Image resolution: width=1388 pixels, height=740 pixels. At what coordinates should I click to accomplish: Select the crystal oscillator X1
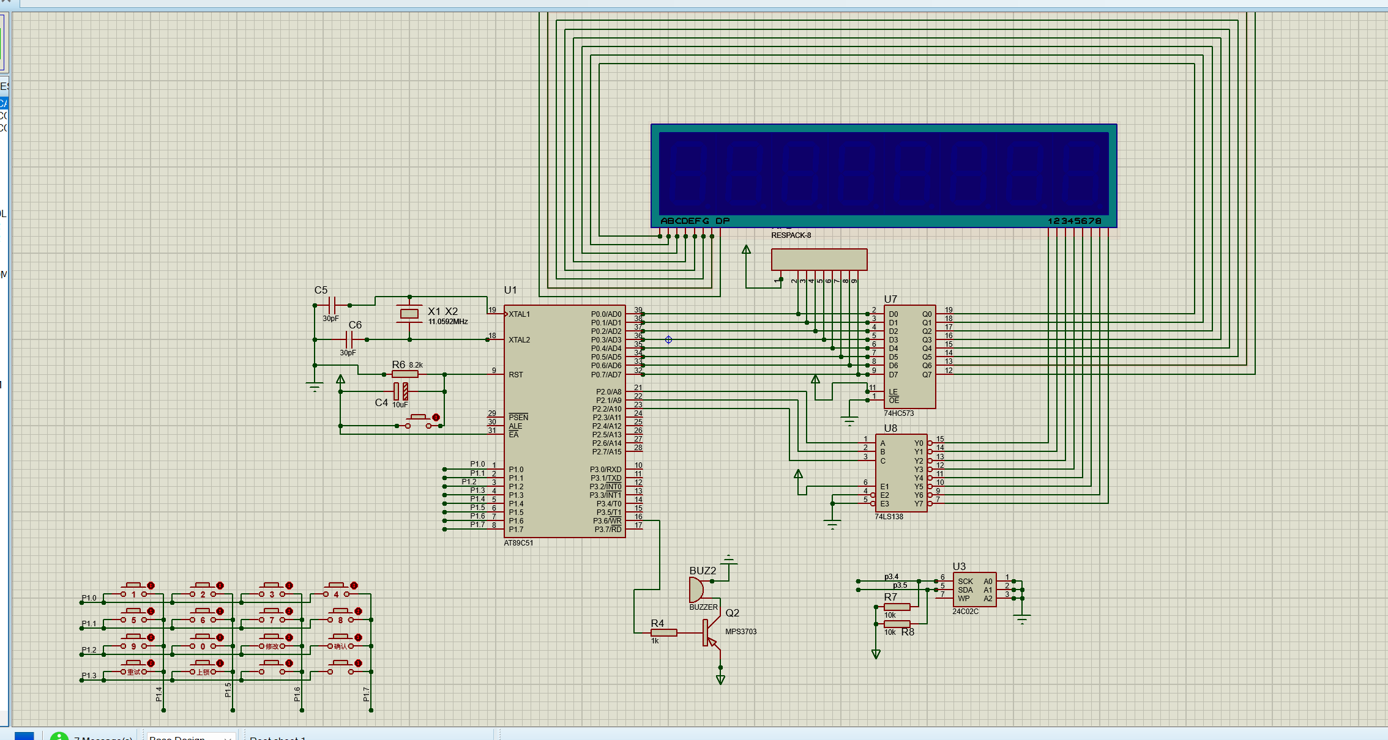409,314
